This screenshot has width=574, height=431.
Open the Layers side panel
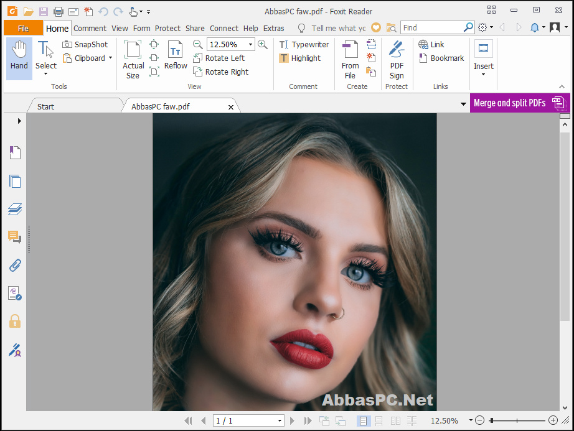point(15,209)
